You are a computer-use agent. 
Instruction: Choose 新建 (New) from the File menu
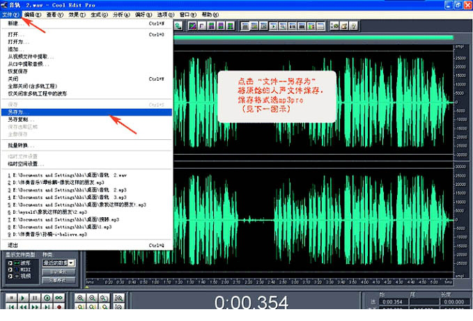[86, 24]
